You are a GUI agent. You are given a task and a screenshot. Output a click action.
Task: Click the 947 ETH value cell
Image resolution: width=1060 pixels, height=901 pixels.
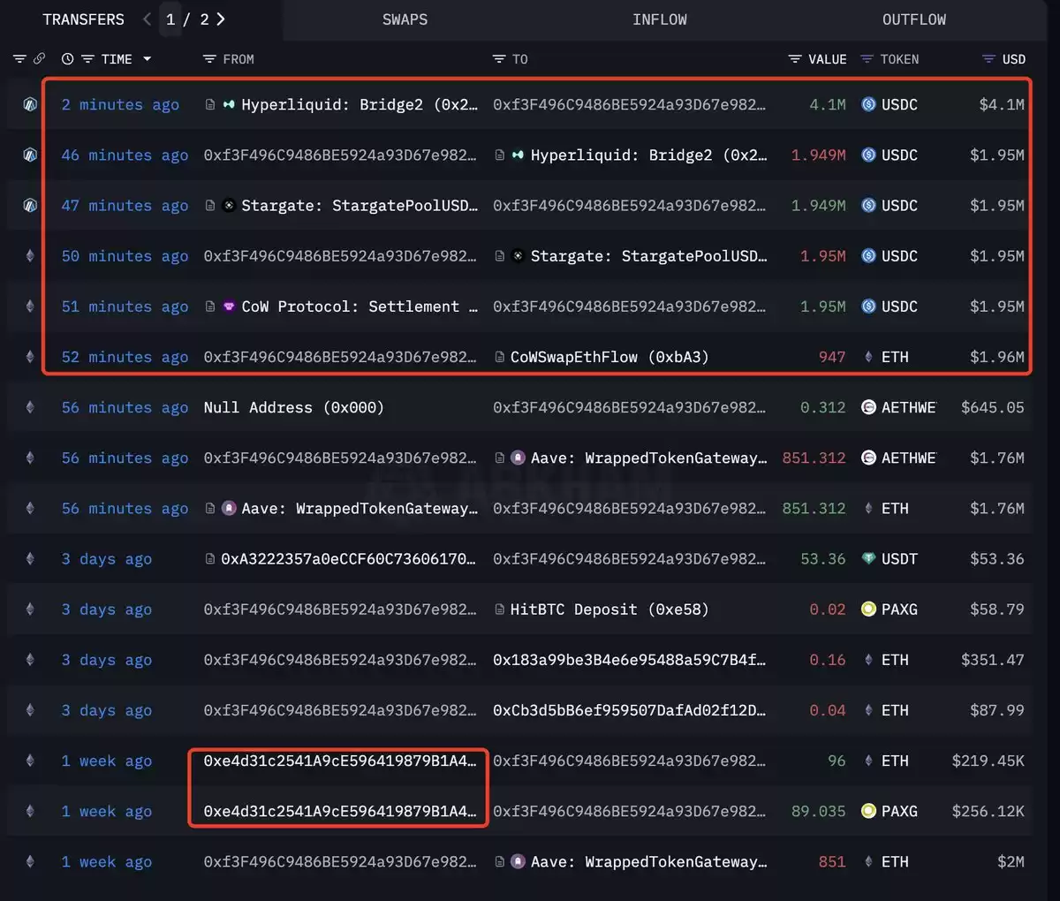point(832,357)
